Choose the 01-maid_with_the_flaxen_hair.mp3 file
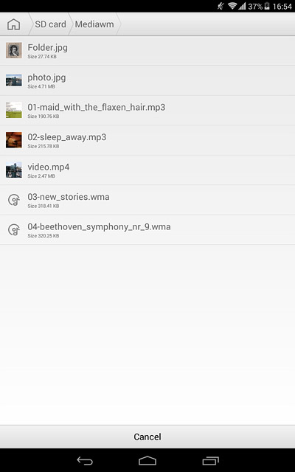The height and width of the screenshot is (472, 295). pyautogui.click(x=147, y=111)
